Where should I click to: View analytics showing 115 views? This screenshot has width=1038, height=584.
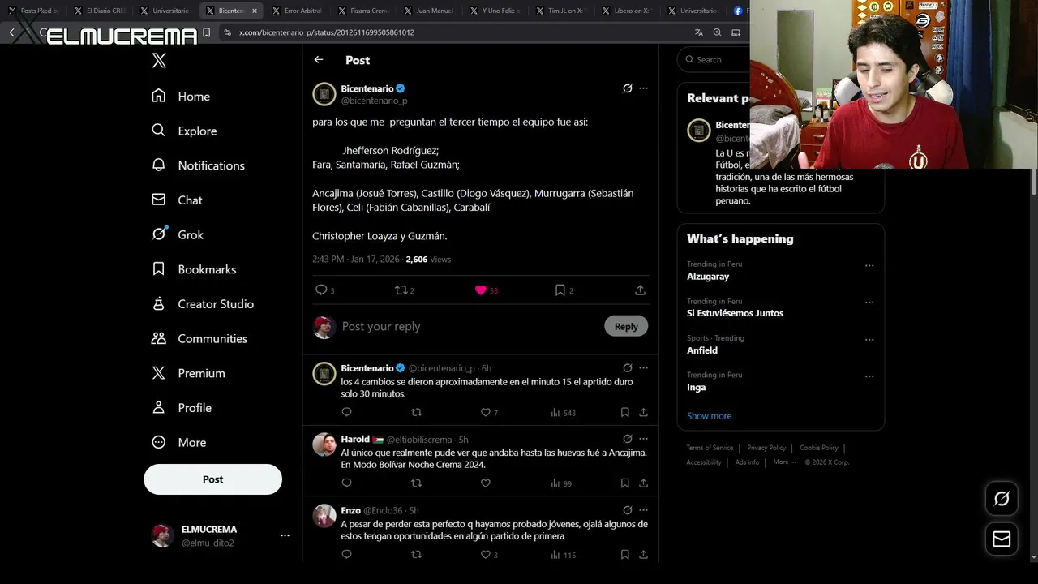click(563, 555)
